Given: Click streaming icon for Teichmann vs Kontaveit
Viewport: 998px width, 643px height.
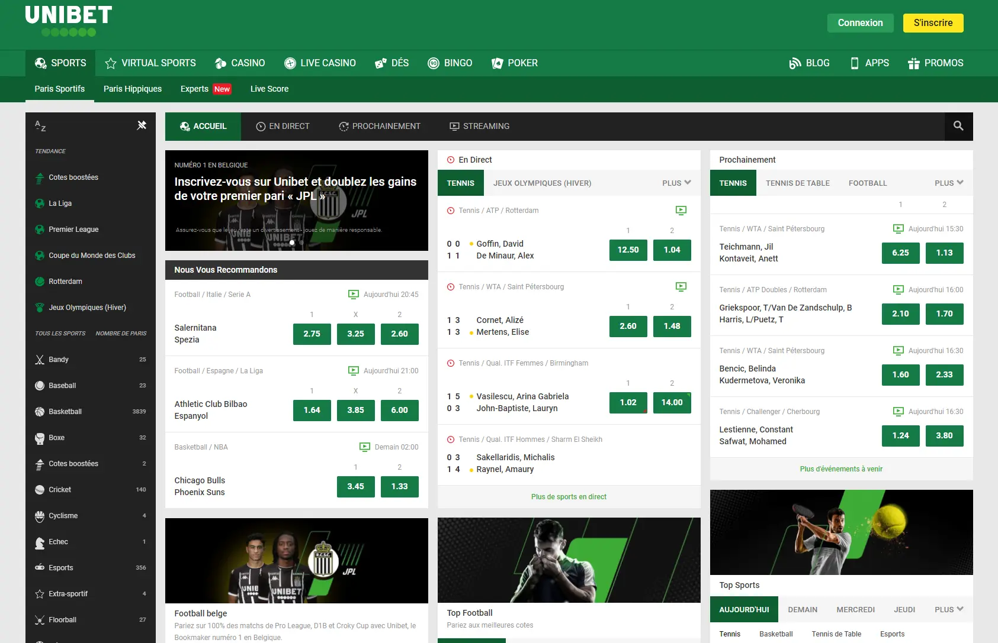Looking at the screenshot, I should pyautogui.click(x=898, y=228).
